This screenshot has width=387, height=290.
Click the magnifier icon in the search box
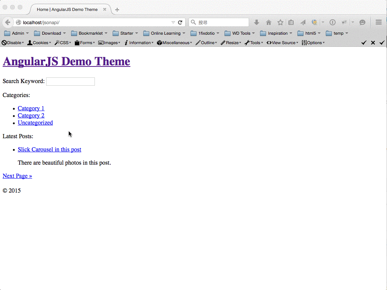[193, 22]
